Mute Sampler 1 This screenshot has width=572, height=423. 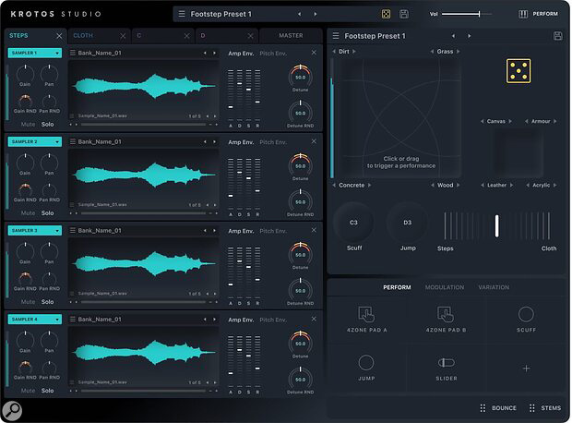28,124
